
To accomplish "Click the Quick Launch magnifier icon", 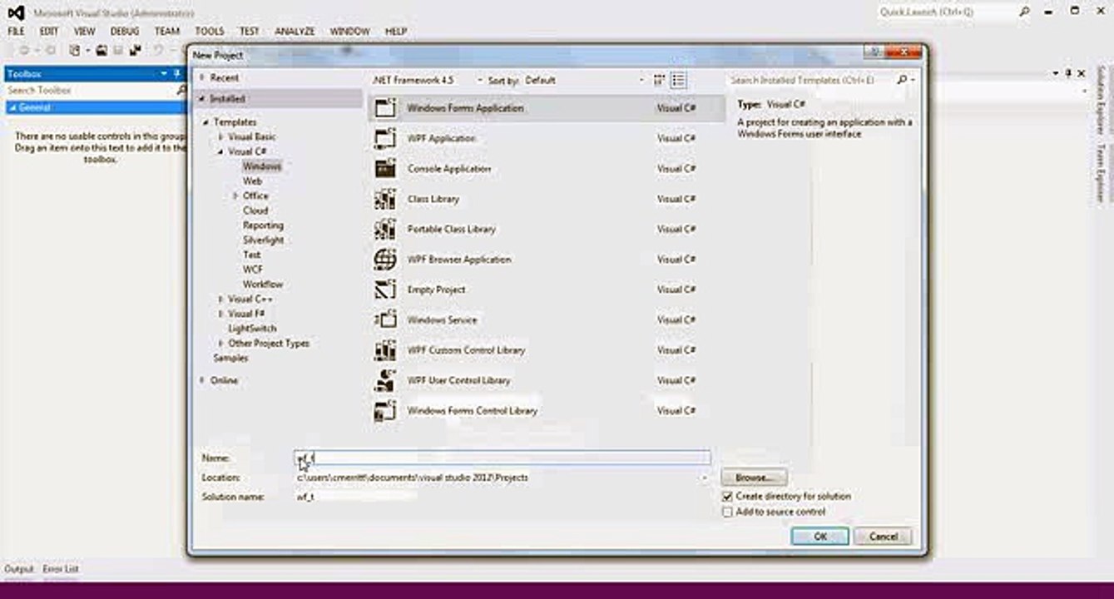I will [1024, 12].
